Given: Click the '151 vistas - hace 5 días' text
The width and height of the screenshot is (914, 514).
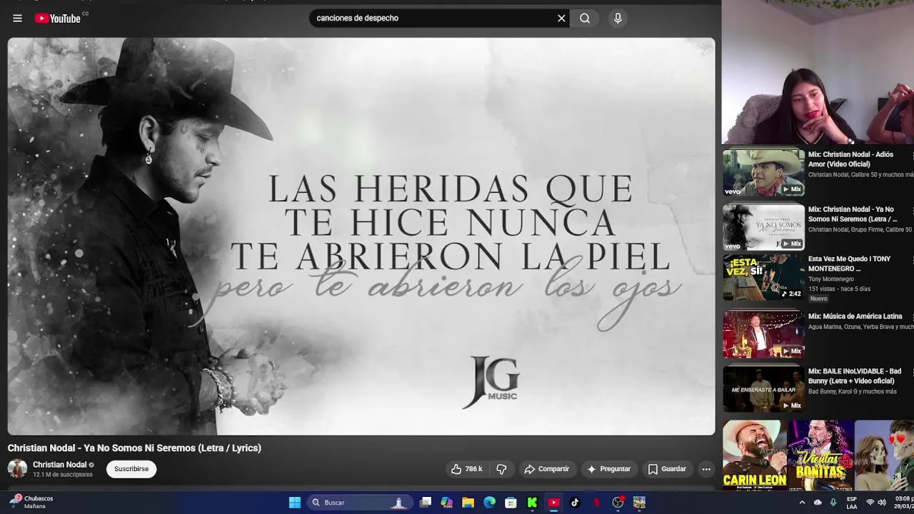Looking at the screenshot, I should pyautogui.click(x=839, y=289).
